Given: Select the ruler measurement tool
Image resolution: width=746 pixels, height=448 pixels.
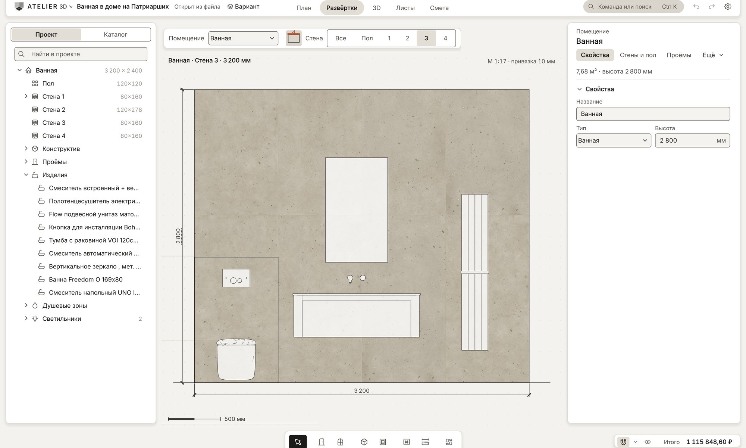Looking at the screenshot, I should pyautogui.click(x=425, y=442).
